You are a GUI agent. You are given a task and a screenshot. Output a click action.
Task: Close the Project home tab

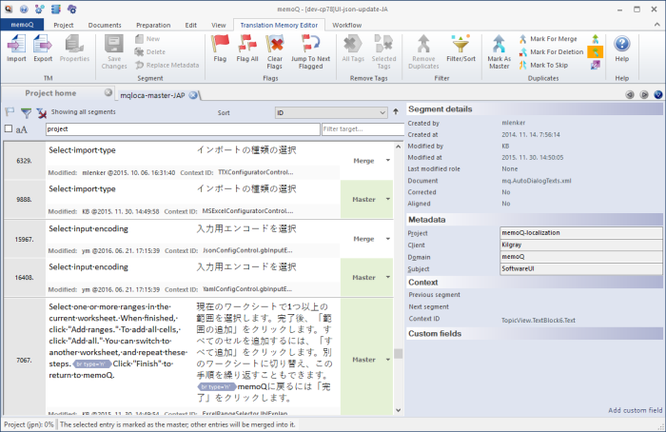pos(108,92)
